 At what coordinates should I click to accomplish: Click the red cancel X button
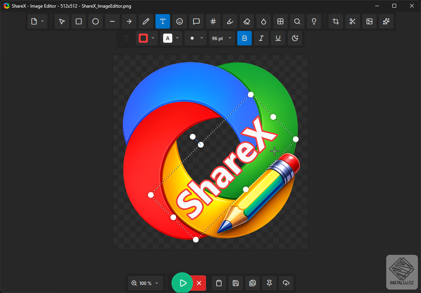[199, 283]
